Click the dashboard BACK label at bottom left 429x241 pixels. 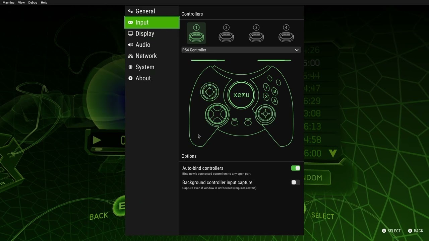pos(99,216)
